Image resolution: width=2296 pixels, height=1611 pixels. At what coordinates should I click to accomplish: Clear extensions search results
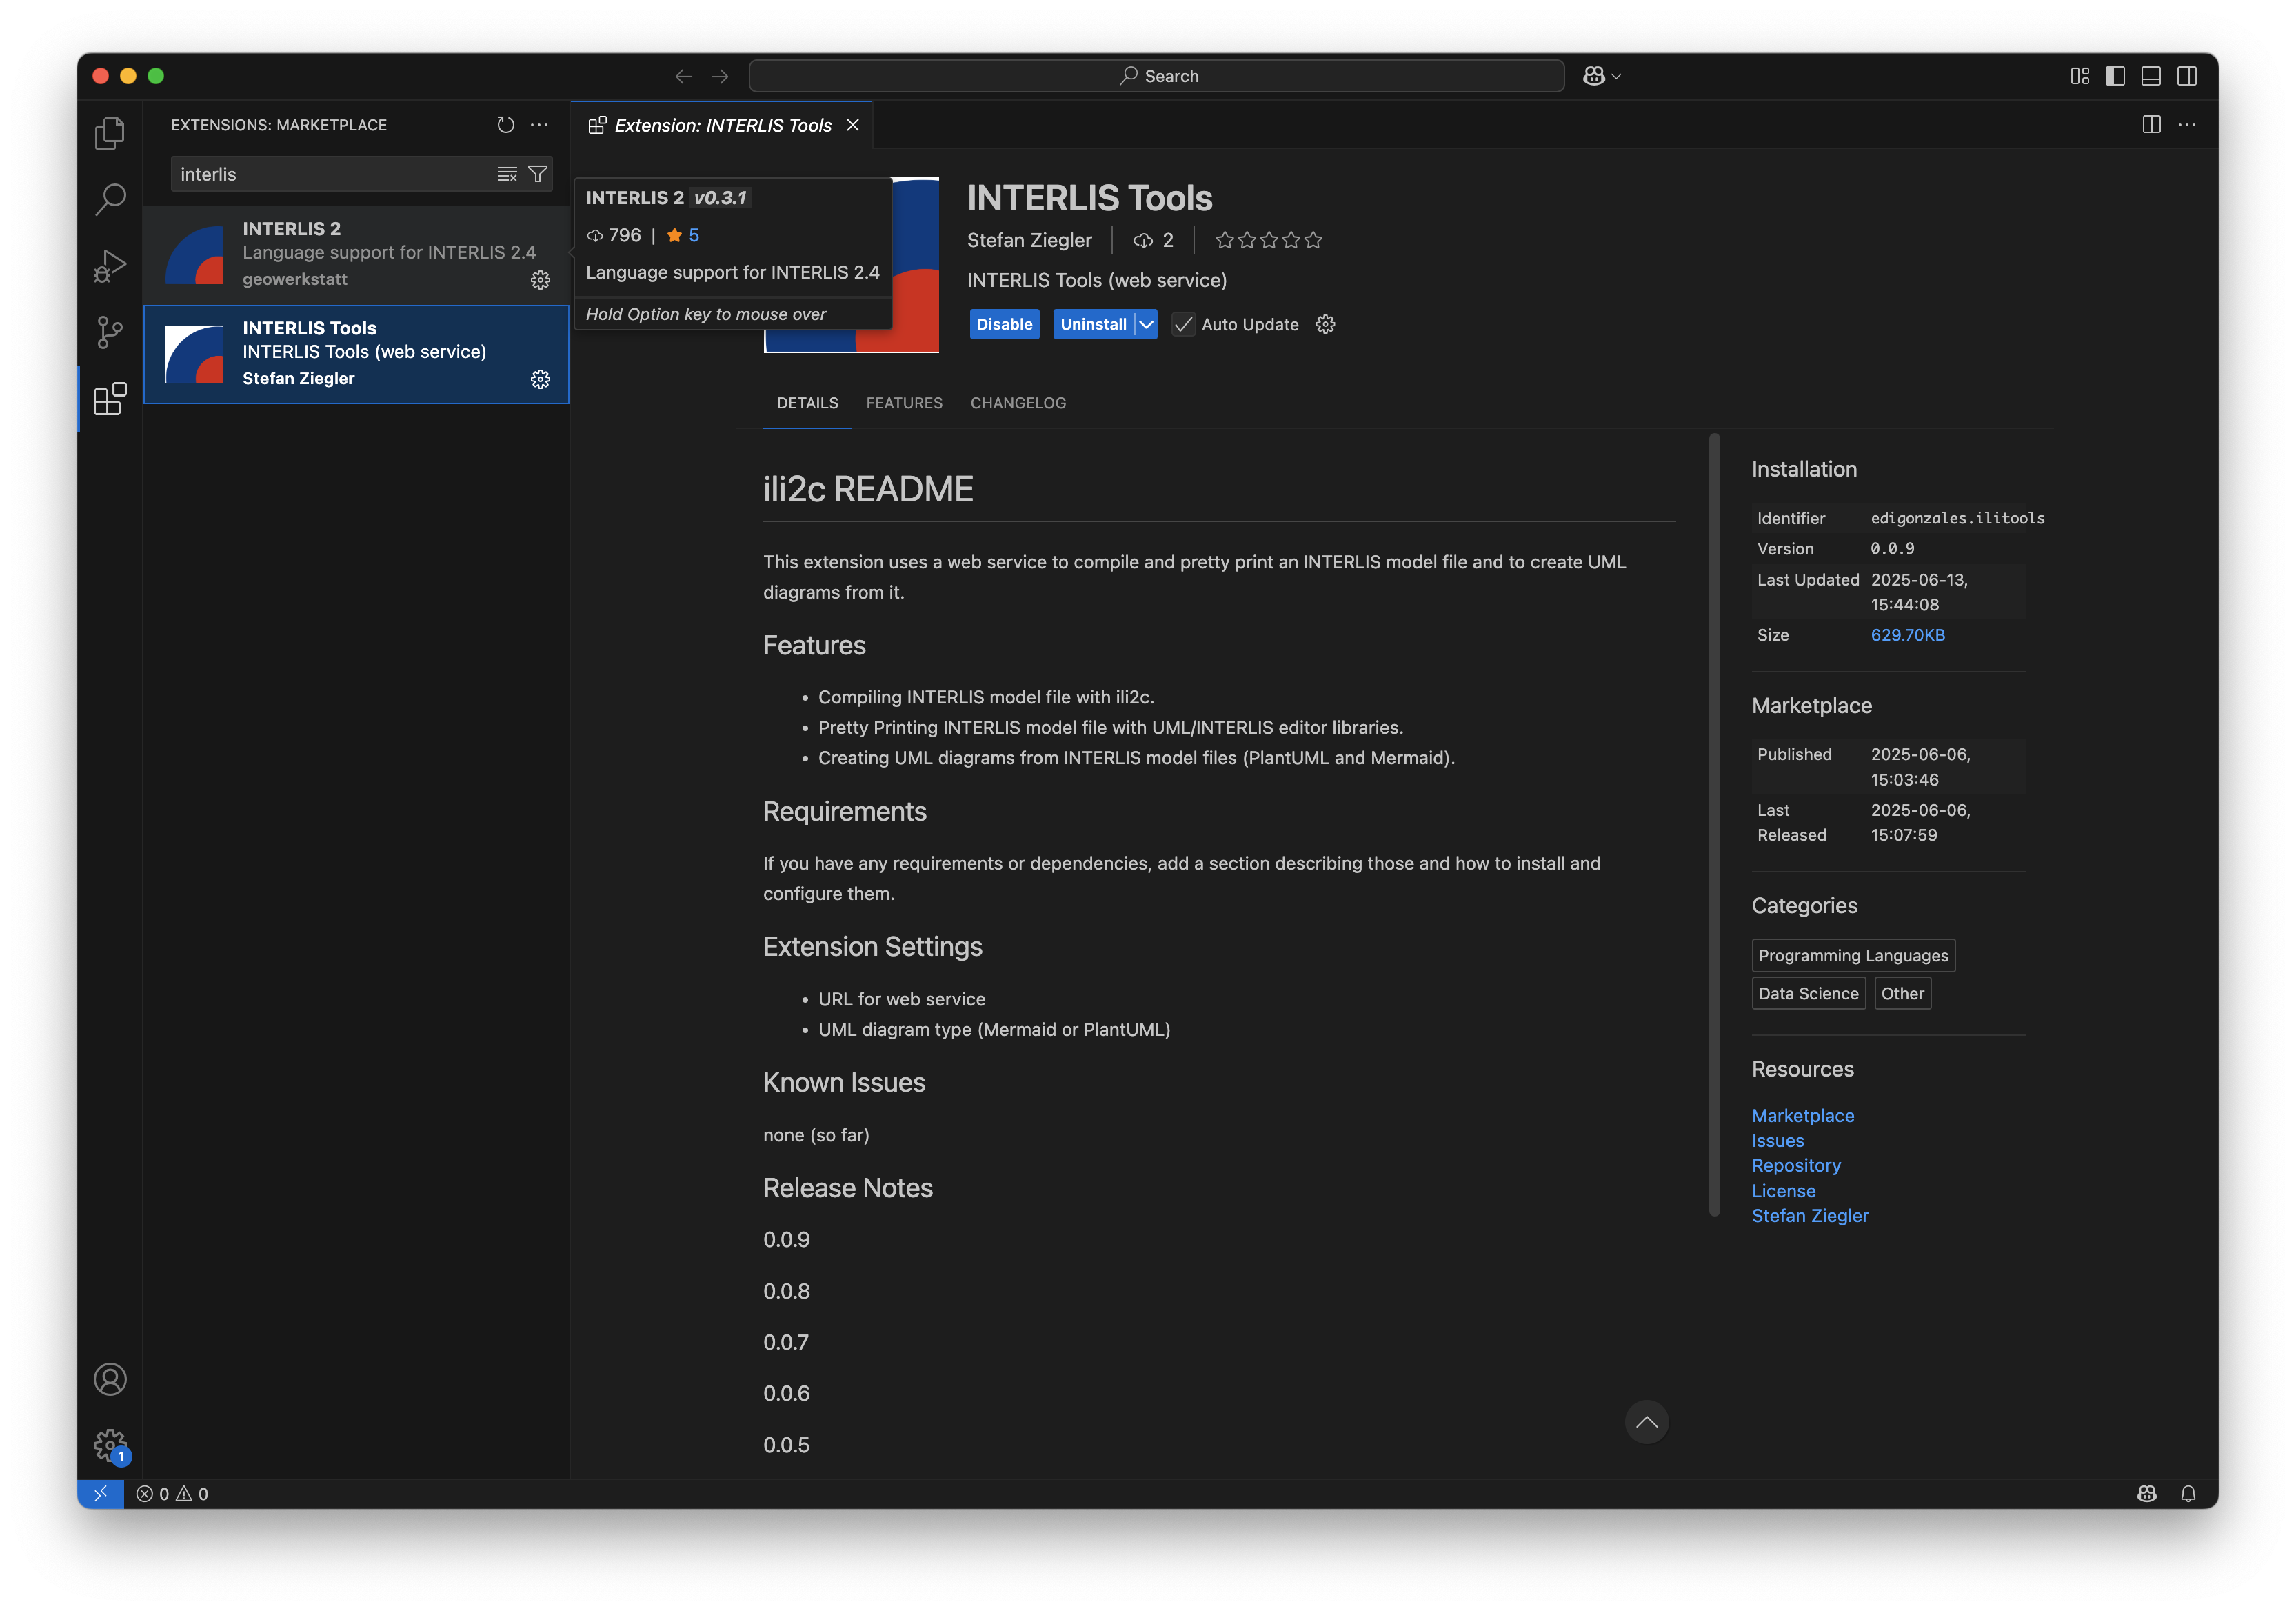507,174
